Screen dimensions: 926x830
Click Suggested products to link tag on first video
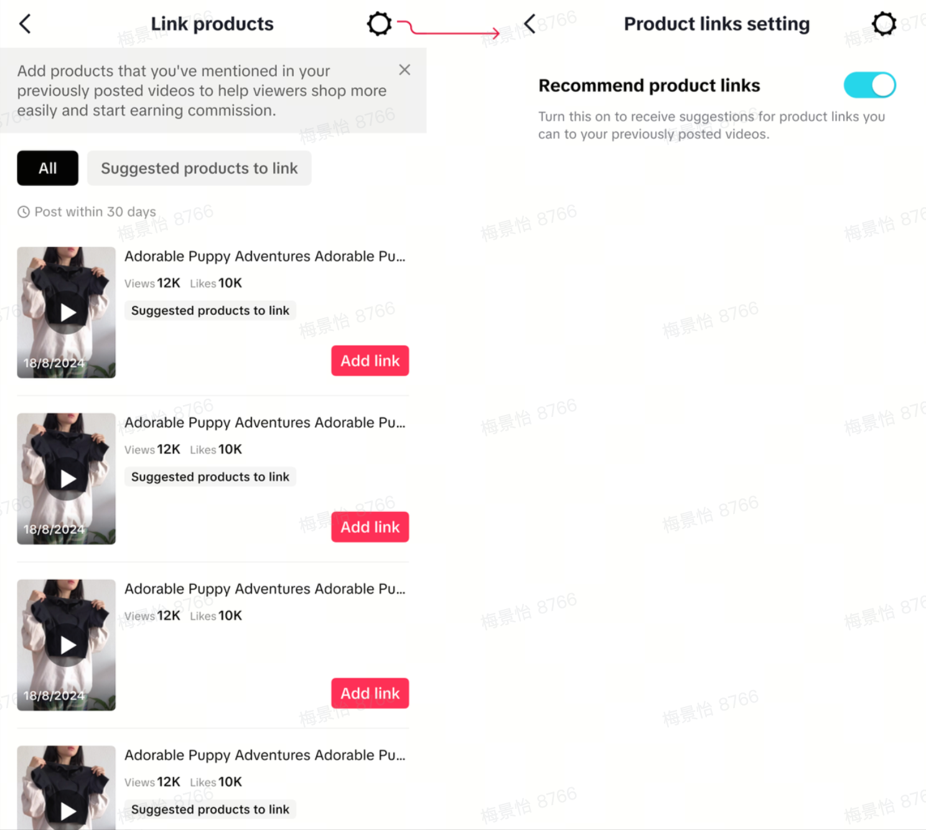[x=210, y=310]
